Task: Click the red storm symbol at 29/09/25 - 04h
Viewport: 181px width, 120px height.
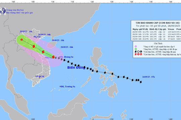Action: [34, 46]
